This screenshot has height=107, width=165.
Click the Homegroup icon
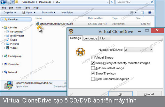coord(6,56)
